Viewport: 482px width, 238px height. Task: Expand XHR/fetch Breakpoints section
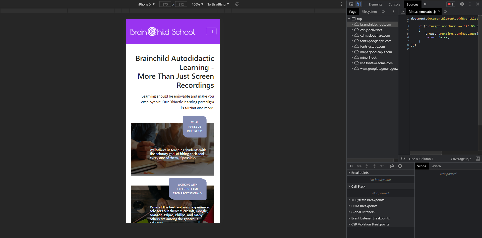[381, 200]
